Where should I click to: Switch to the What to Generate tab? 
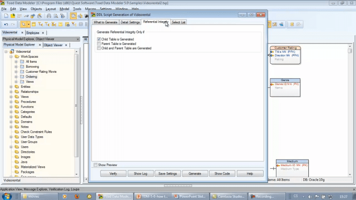pos(106,22)
